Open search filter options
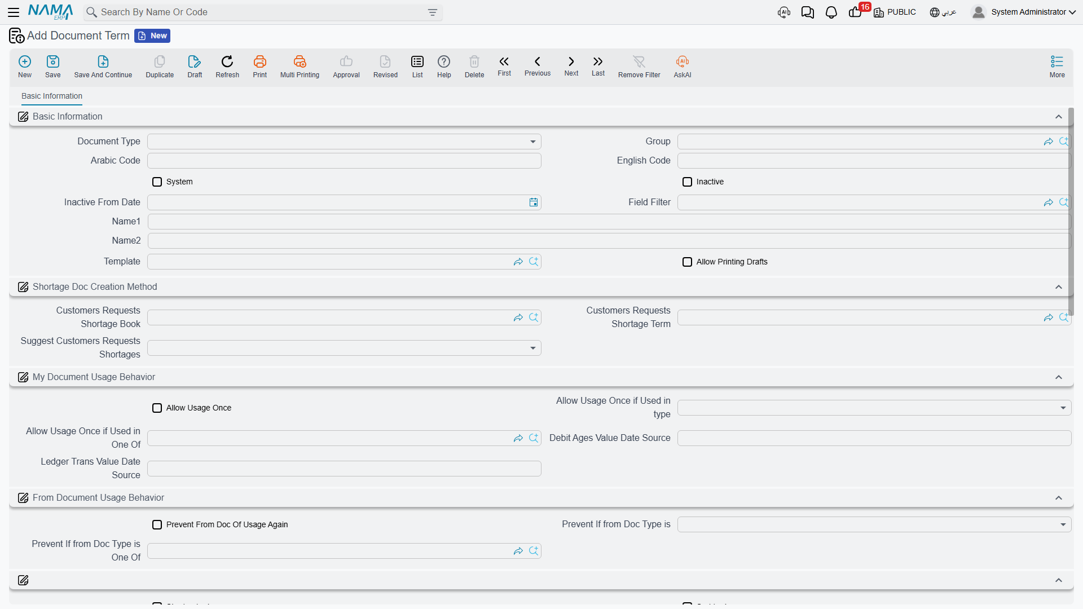 [433, 12]
